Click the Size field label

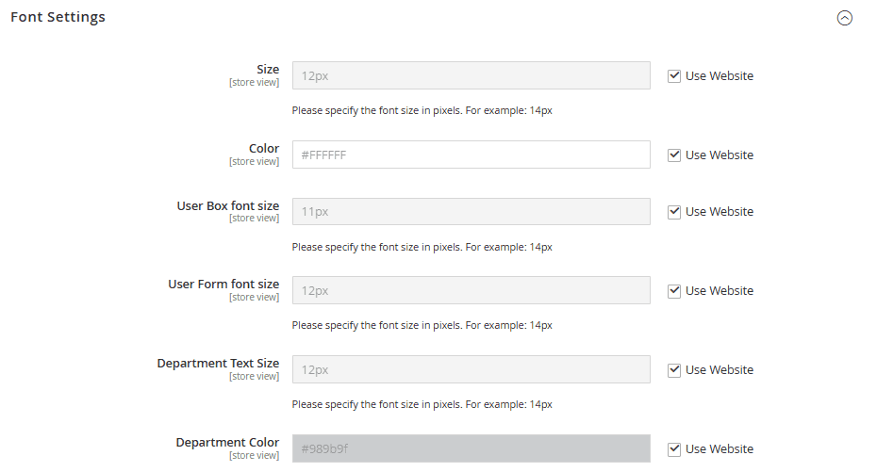[268, 70]
